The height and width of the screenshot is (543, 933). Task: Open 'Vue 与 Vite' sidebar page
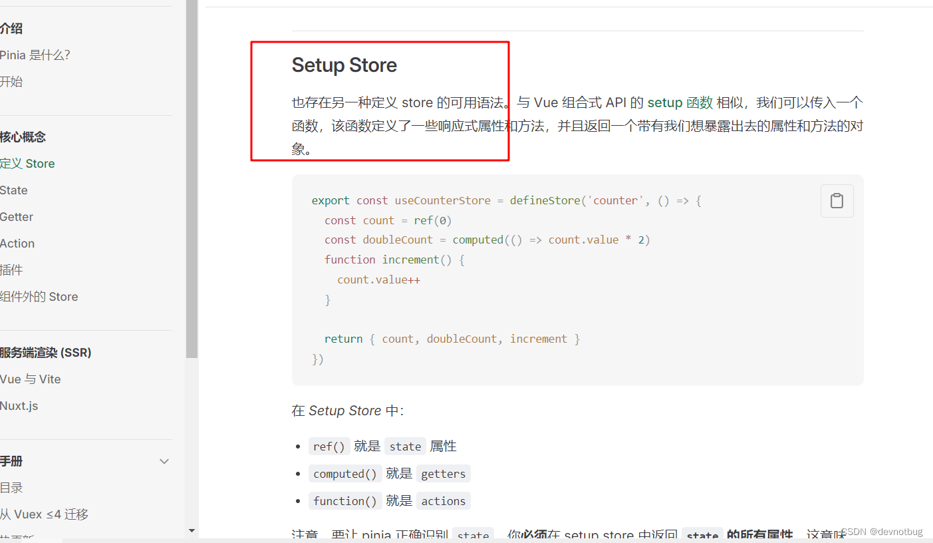[x=31, y=379]
